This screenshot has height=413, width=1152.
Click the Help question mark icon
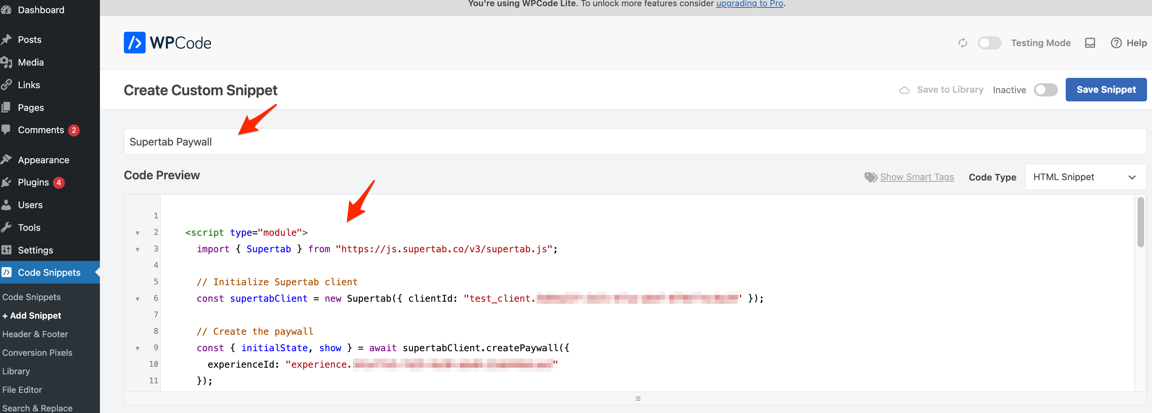tap(1116, 43)
